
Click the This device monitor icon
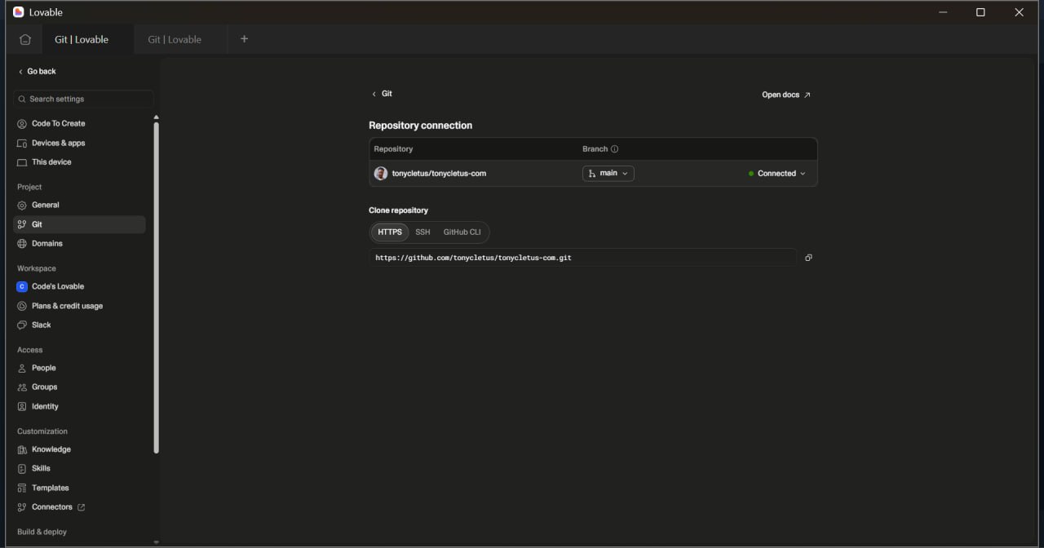click(22, 162)
